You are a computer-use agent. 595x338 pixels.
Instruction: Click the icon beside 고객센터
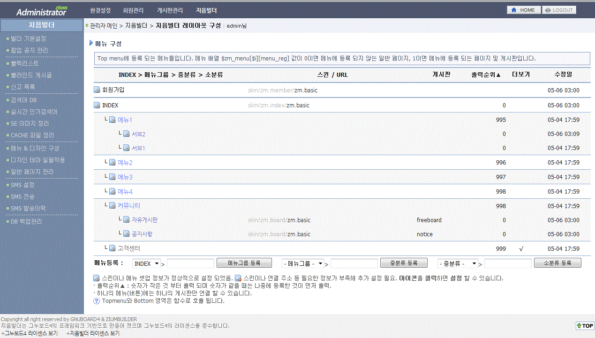coord(112,248)
